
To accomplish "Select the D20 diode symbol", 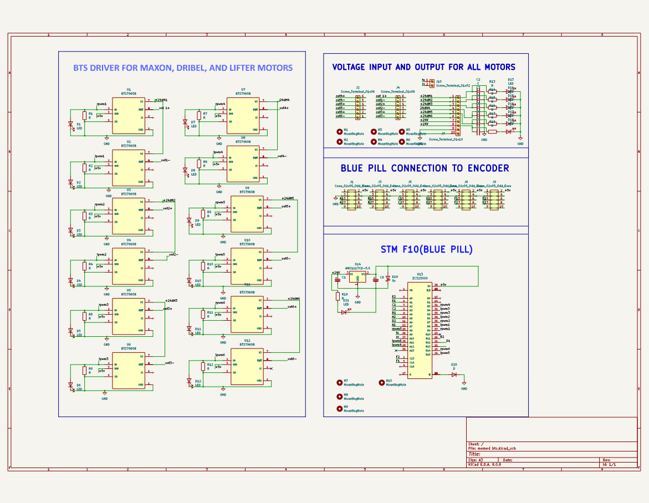I will pyautogui.click(x=454, y=374).
